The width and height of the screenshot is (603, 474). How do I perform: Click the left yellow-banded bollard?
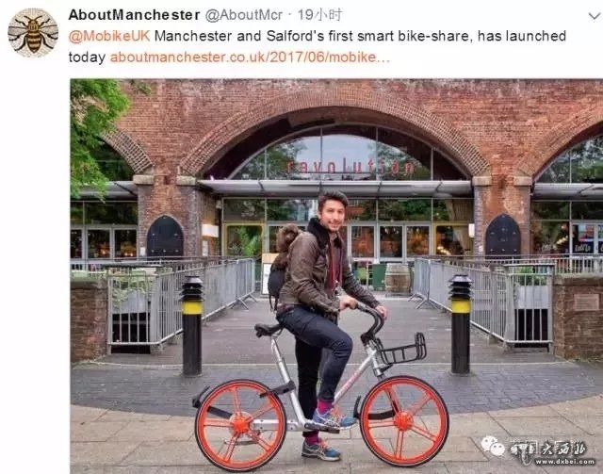point(192,326)
